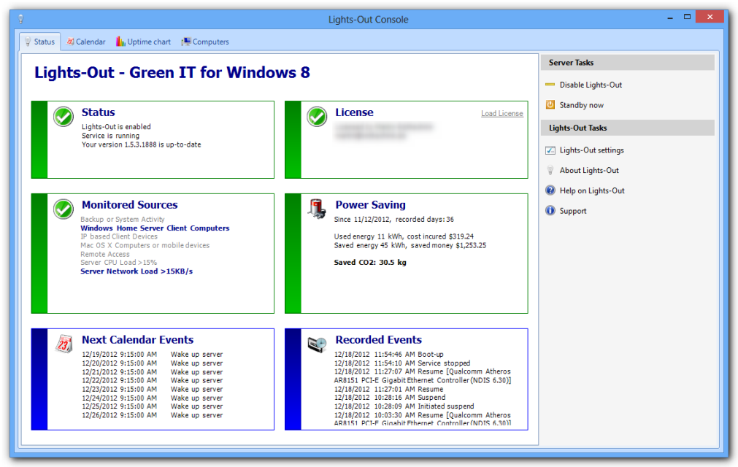This screenshot has width=738, height=467.
Task: Close the Lights-Out Console window
Action: click(710, 17)
